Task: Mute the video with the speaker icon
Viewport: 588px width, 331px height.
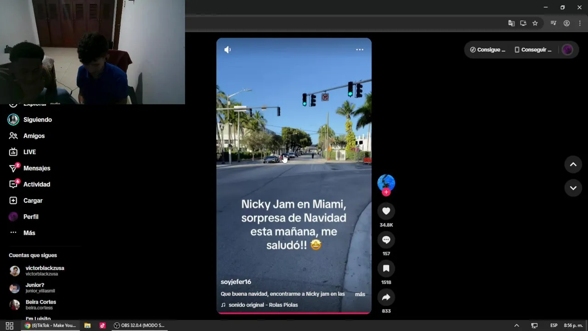Action: click(227, 50)
